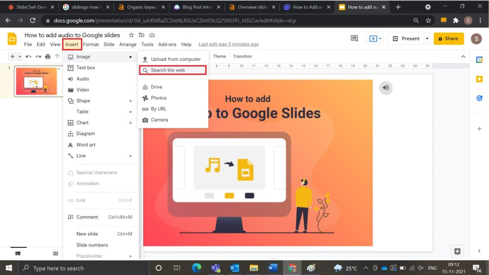Select Search the web option
The height and width of the screenshot is (275, 489).
click(173, 70)
